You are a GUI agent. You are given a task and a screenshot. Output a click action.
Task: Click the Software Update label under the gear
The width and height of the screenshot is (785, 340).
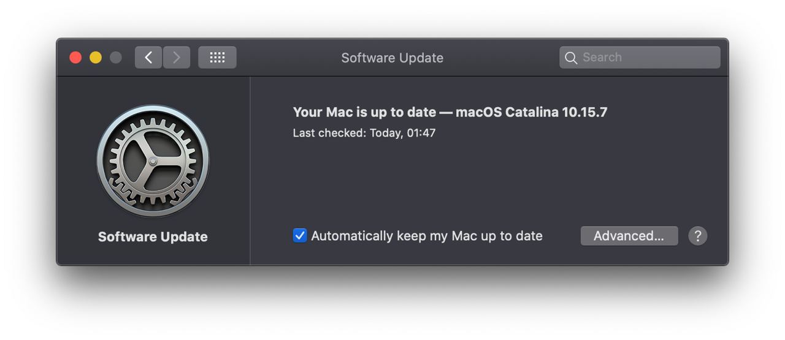point(153,237)
